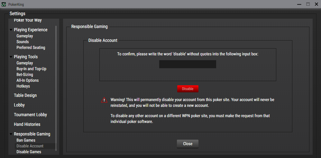Click the 'Warning! This will permanently disable' text
The width and height of the screenshot is (321, 158).
(192, 103)
